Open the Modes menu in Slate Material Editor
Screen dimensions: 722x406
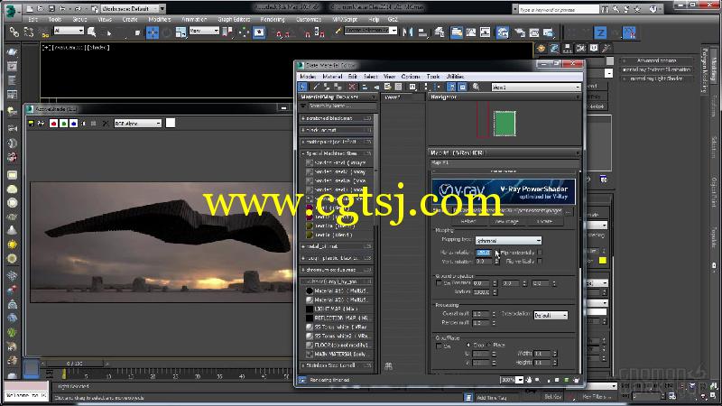[308, 77]
